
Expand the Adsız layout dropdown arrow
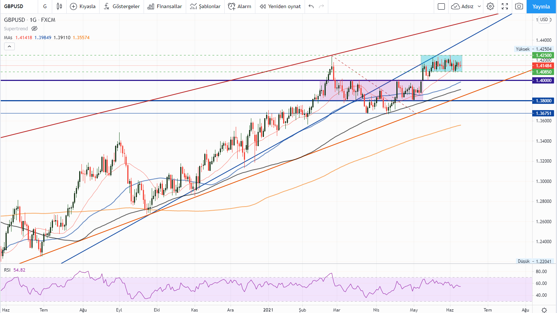[479, 6]
